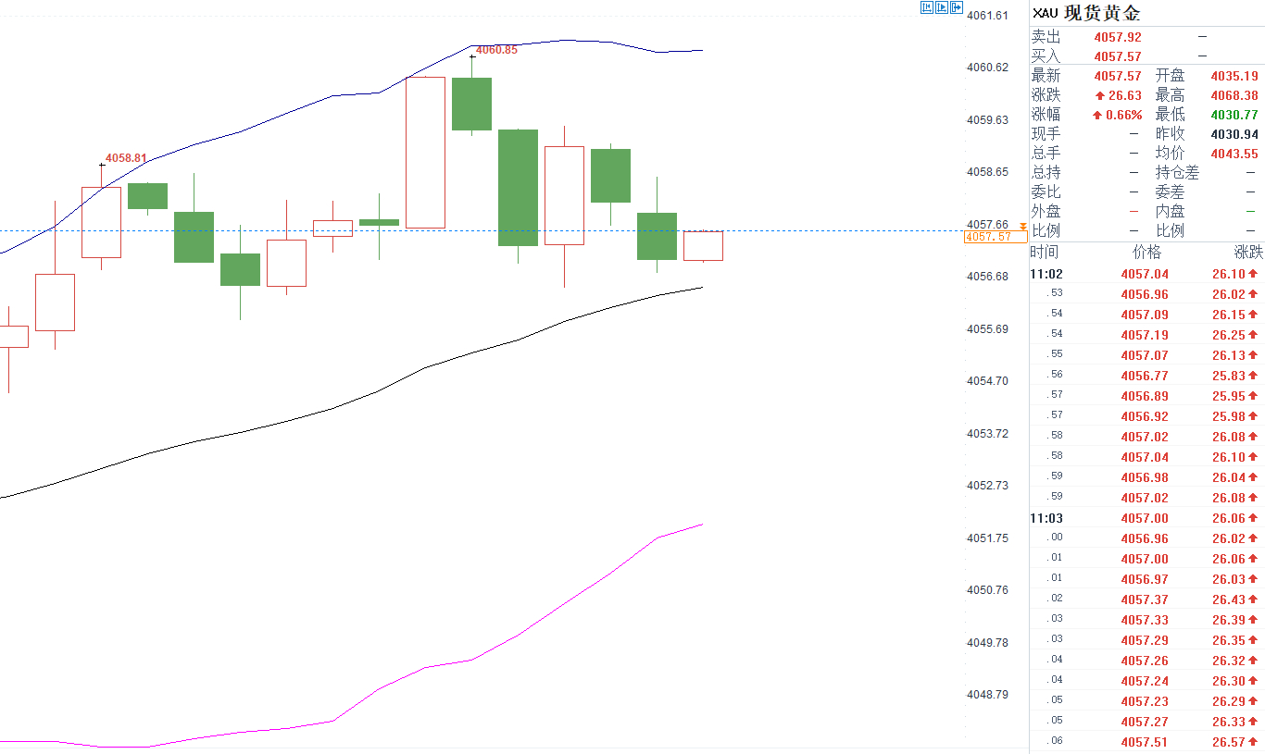
Task: Select tick row with price 4057.29
Action: pyautogui.click(x=1146, y=640)
